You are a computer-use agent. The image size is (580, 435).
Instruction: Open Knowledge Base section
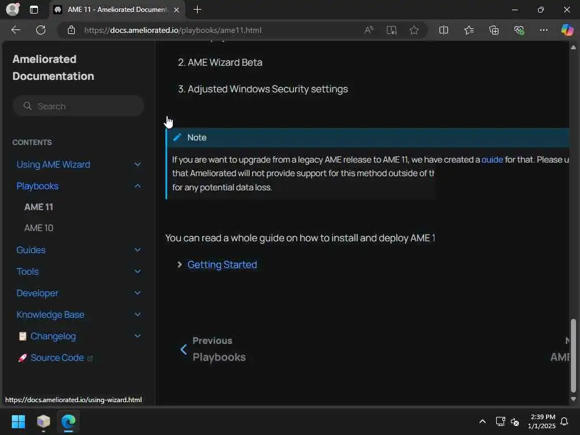[50, 314]
